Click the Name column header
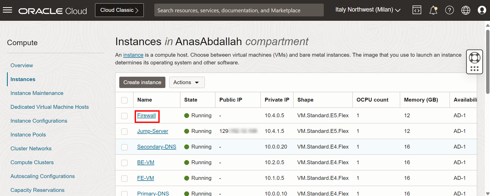The height and width of the screenshot is (196, 490). pos(144,100)
